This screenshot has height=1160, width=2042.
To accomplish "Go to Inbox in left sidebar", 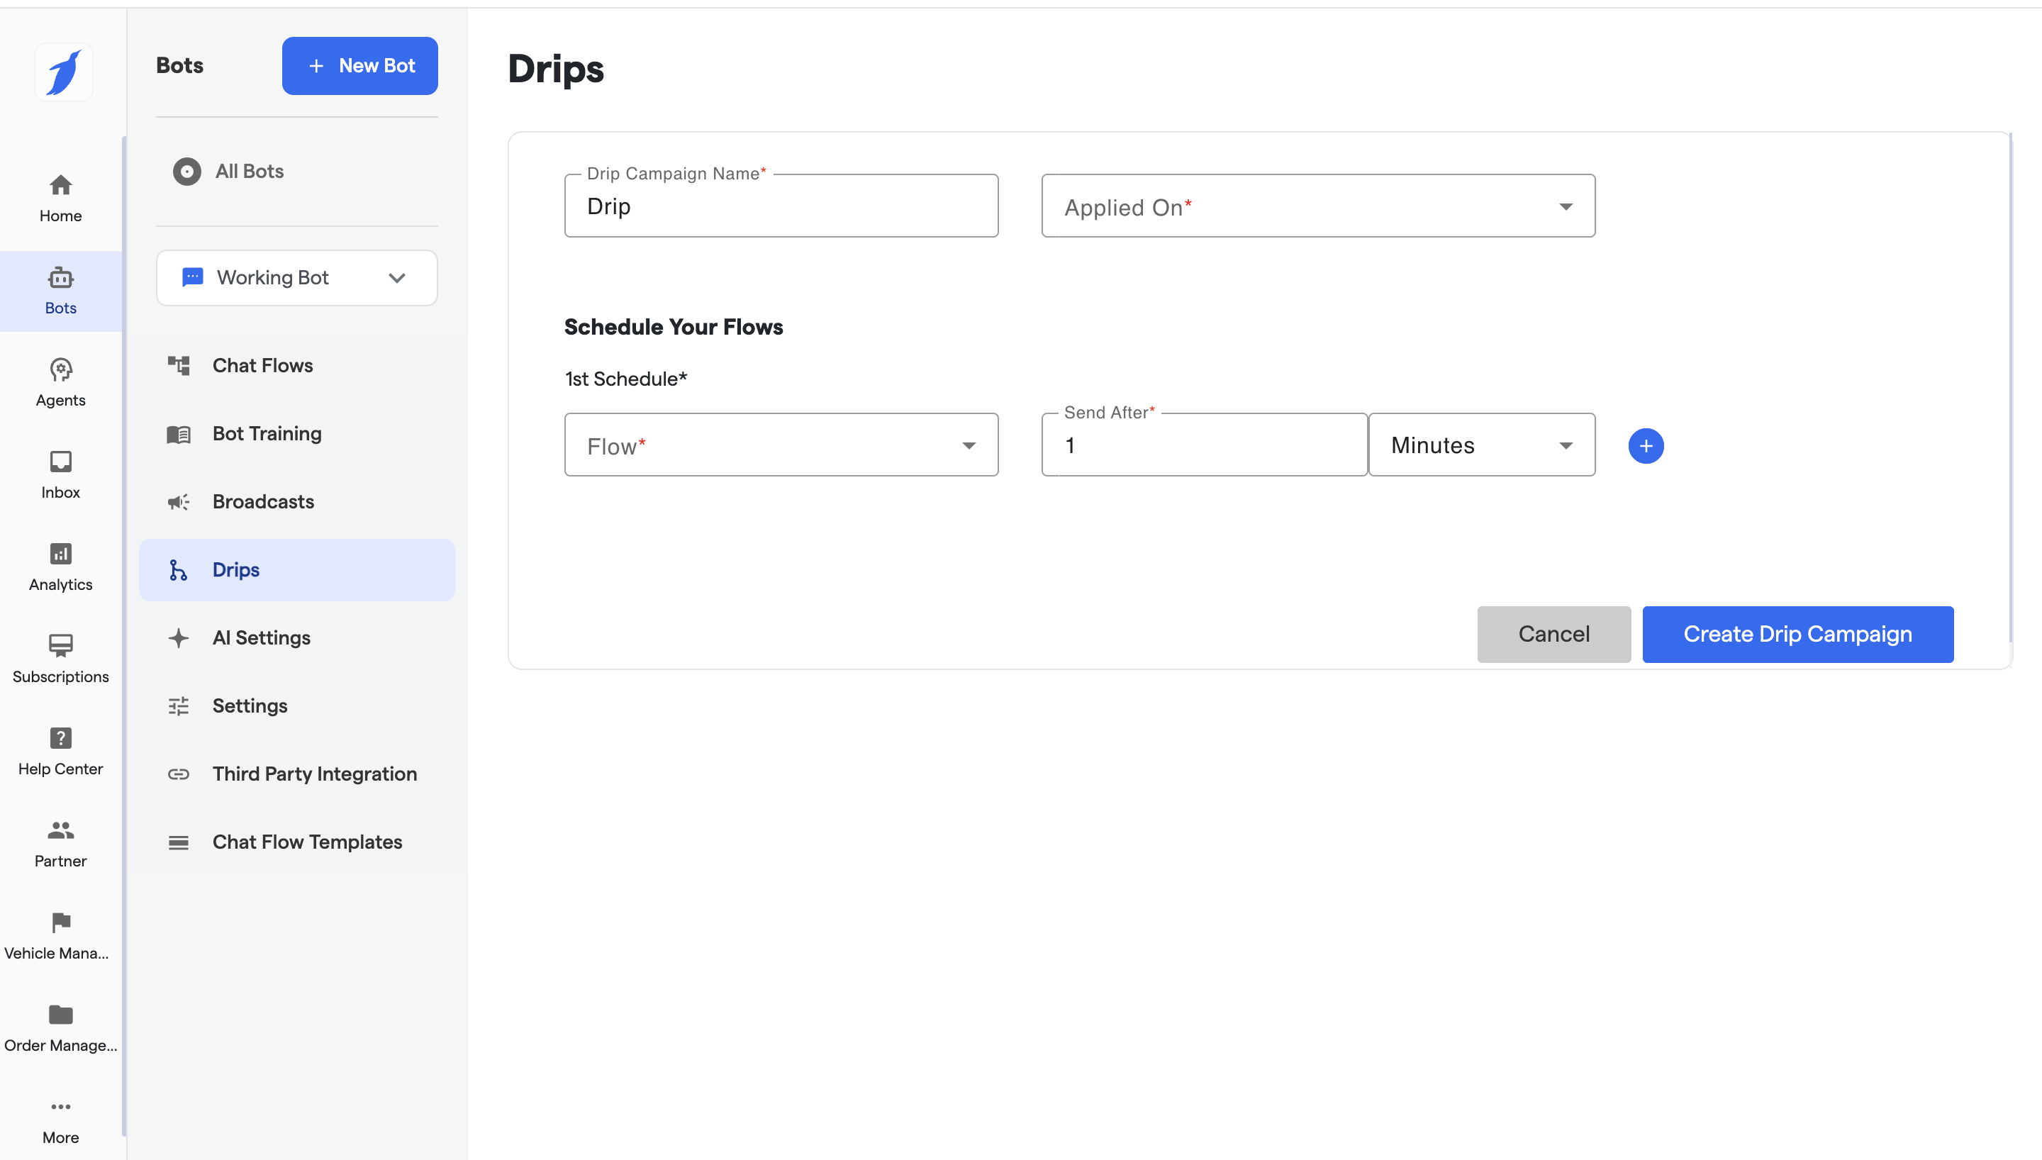I will (60, 475).
